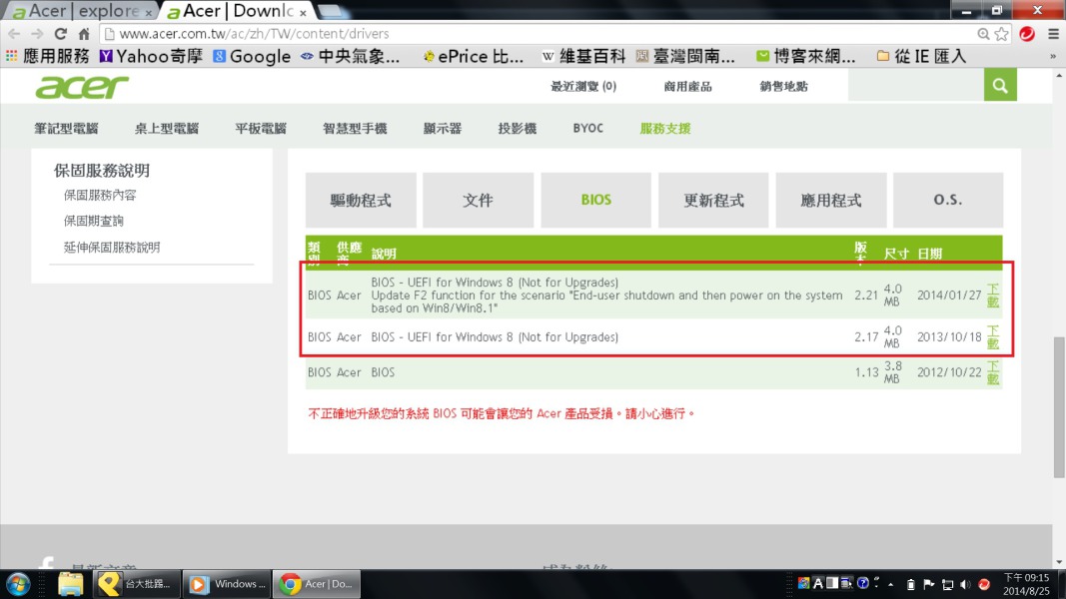Screen dimensions: 1066x599
Task: Go back to the previous page
Action: (14, 34)
